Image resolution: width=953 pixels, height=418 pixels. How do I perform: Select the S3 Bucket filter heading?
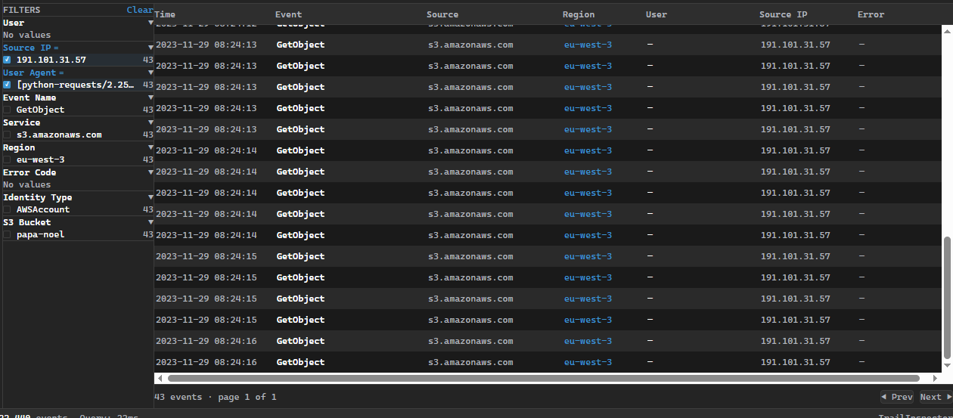[x=27, y=222]
